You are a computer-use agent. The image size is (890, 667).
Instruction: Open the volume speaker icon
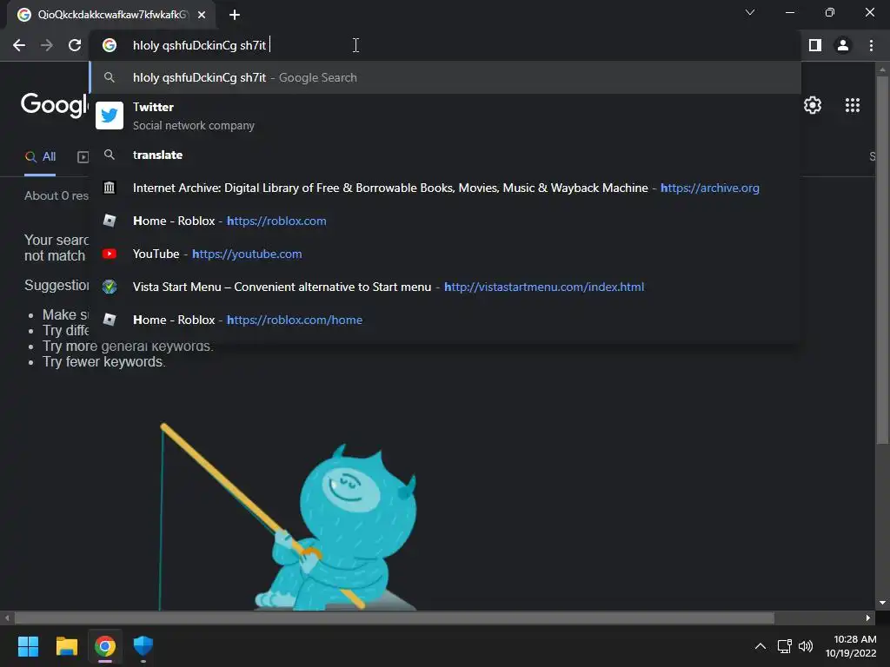806,646
